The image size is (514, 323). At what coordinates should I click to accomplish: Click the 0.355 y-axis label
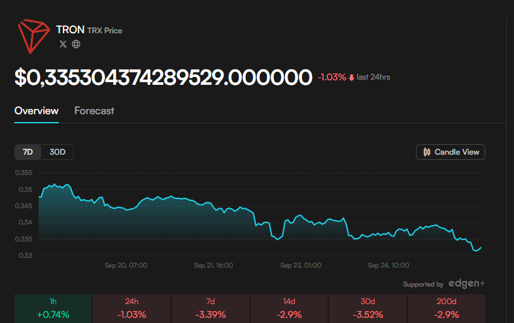24,173
